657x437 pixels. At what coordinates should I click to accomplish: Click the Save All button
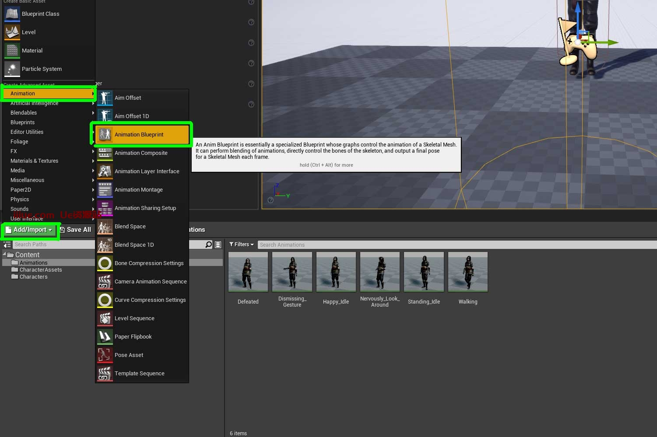click(75, 230)
